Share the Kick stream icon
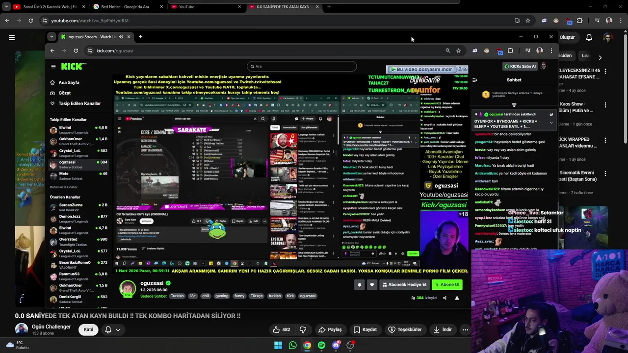This screenshot has width=628, height=353. click(445, 298)
